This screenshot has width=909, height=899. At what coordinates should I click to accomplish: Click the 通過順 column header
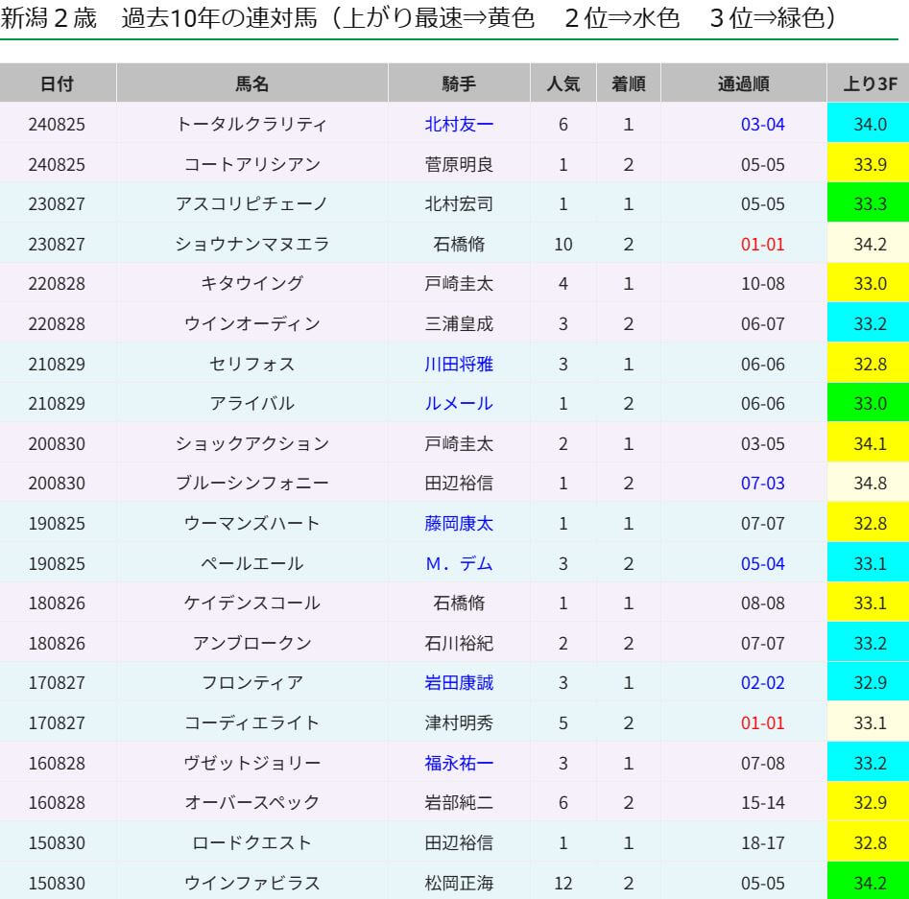click(x=744, y=83)
